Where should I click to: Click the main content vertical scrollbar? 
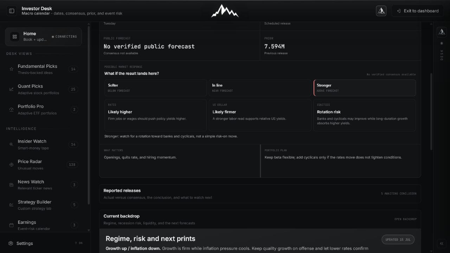[x=431, y=112]
